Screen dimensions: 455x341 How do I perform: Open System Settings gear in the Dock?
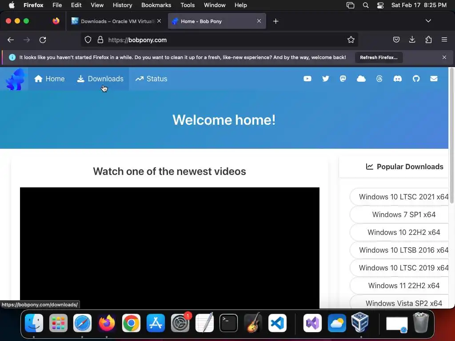pos(180,323)
